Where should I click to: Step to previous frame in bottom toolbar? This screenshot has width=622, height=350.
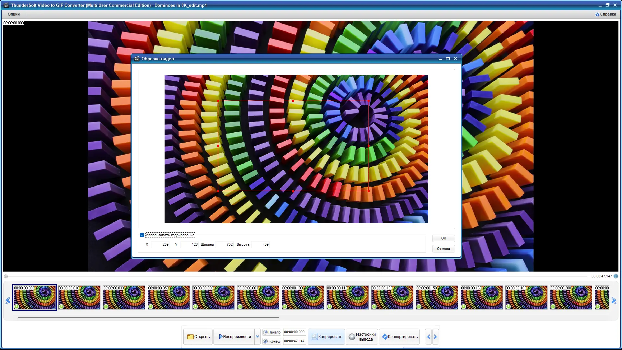click(x=428, y=337)
